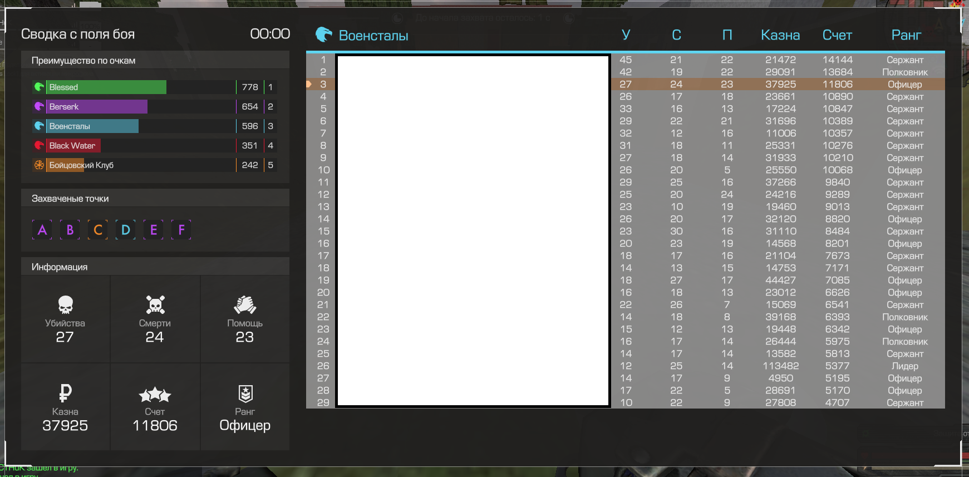Click the Казна value 37925 in Информация
Screen dimensions: 969x477
65,425
